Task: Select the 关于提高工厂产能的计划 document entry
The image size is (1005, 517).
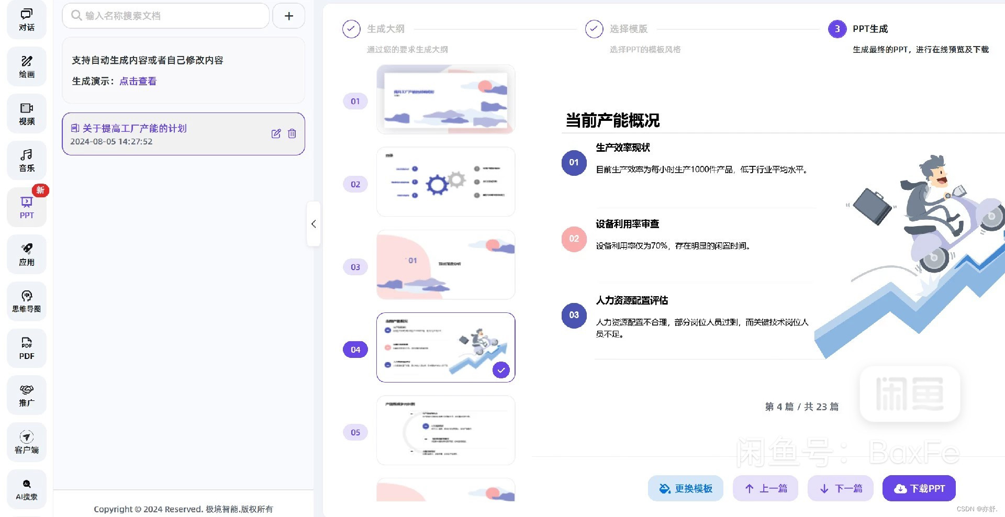Action: coord(183,134)
